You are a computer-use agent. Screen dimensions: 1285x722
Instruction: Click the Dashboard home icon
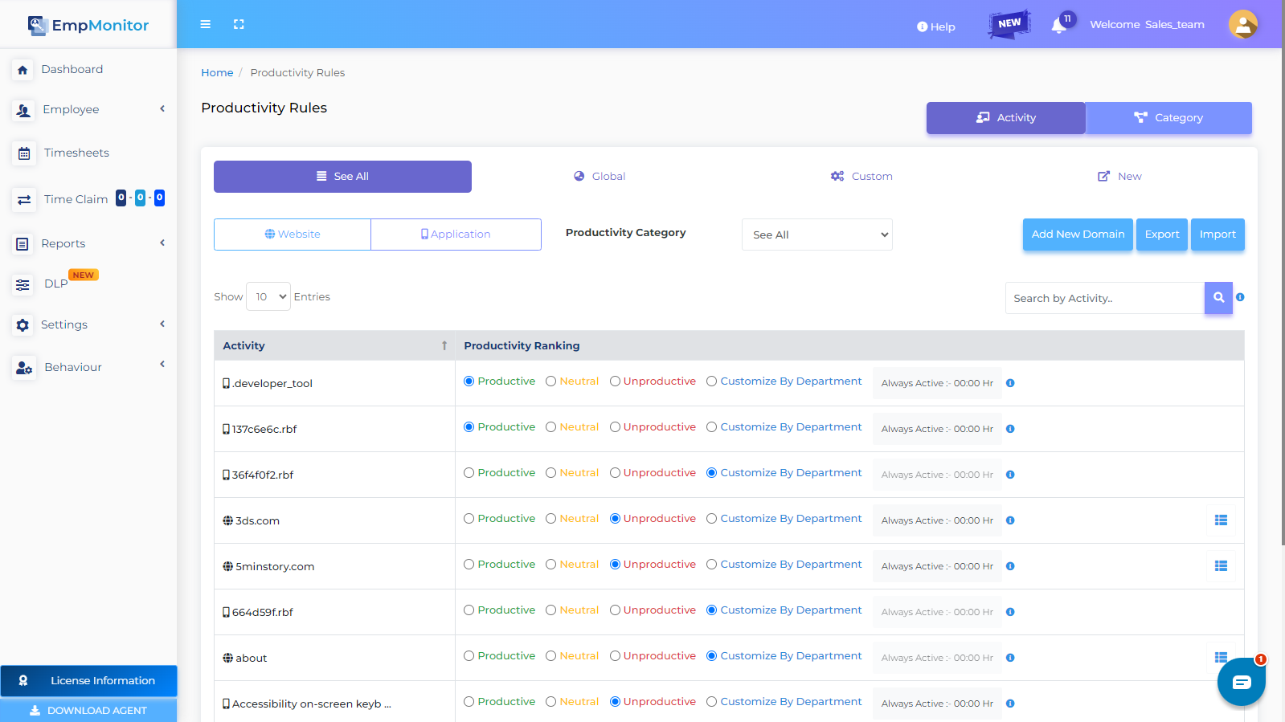point(23,70)
